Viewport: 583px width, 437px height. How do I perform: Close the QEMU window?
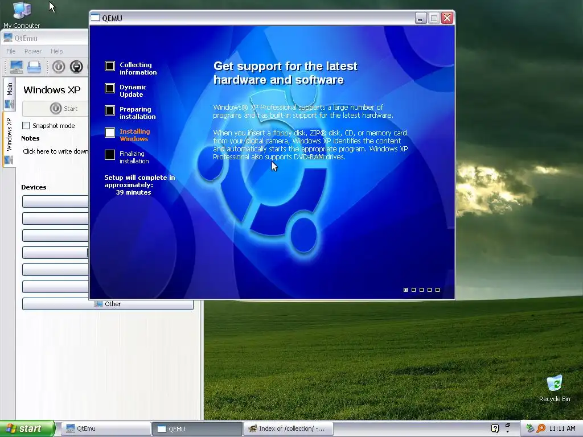pos(447,18)
